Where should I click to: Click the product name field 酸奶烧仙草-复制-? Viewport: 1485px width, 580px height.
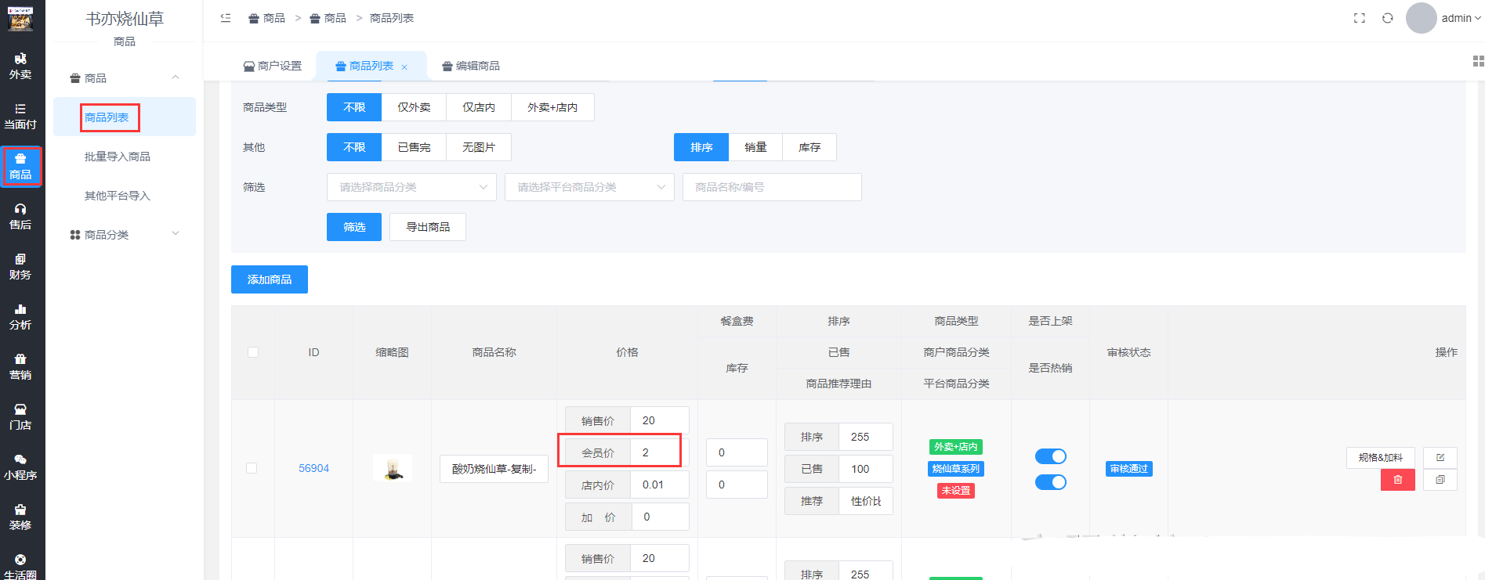pyautogui.click(x=494, y=469)
